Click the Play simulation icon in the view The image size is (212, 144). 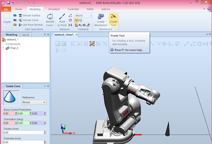(58, 50)
